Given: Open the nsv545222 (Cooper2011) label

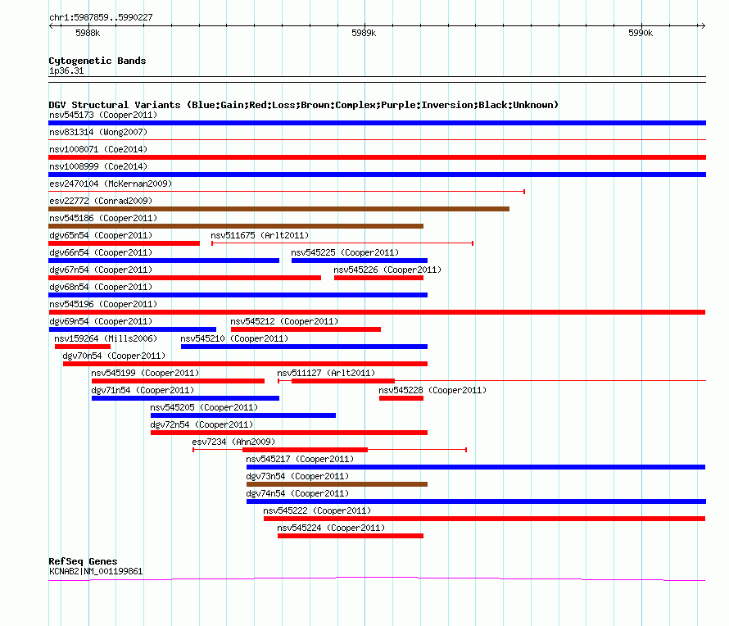Looking at the screenshot, I should point(317,510).
